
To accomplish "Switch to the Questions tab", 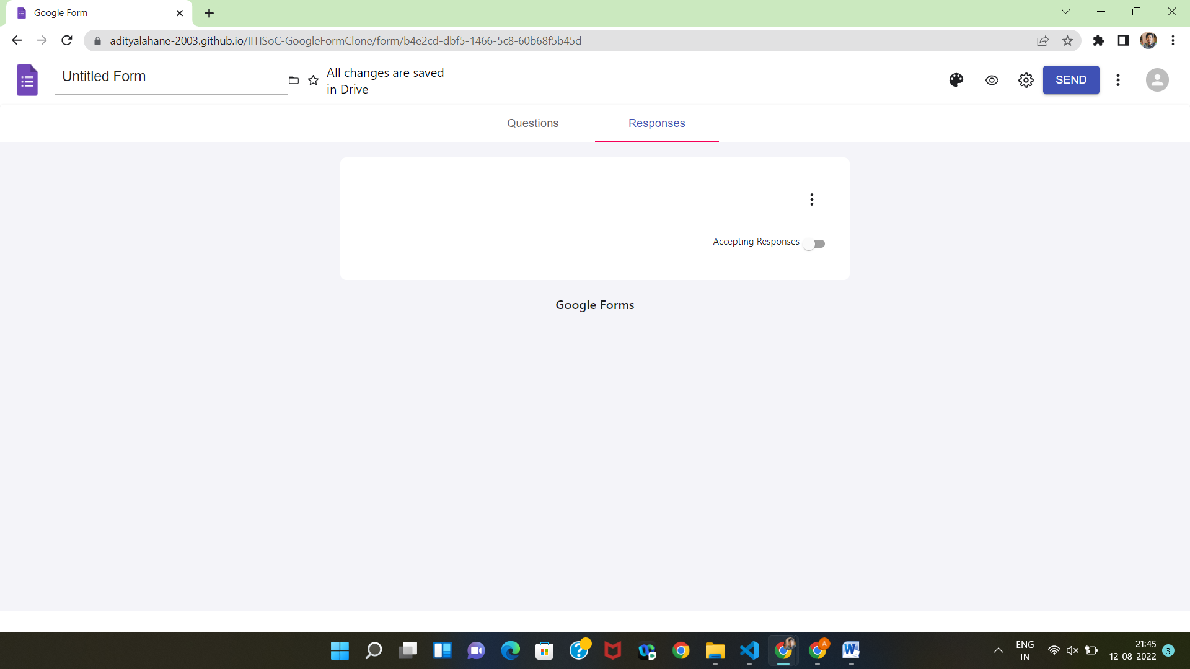I will pyautogui.click(x=532, y=123).
